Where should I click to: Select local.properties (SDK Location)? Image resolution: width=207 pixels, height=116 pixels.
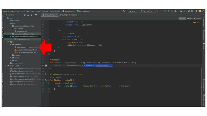pyautogui.click(x=22, y=82)
